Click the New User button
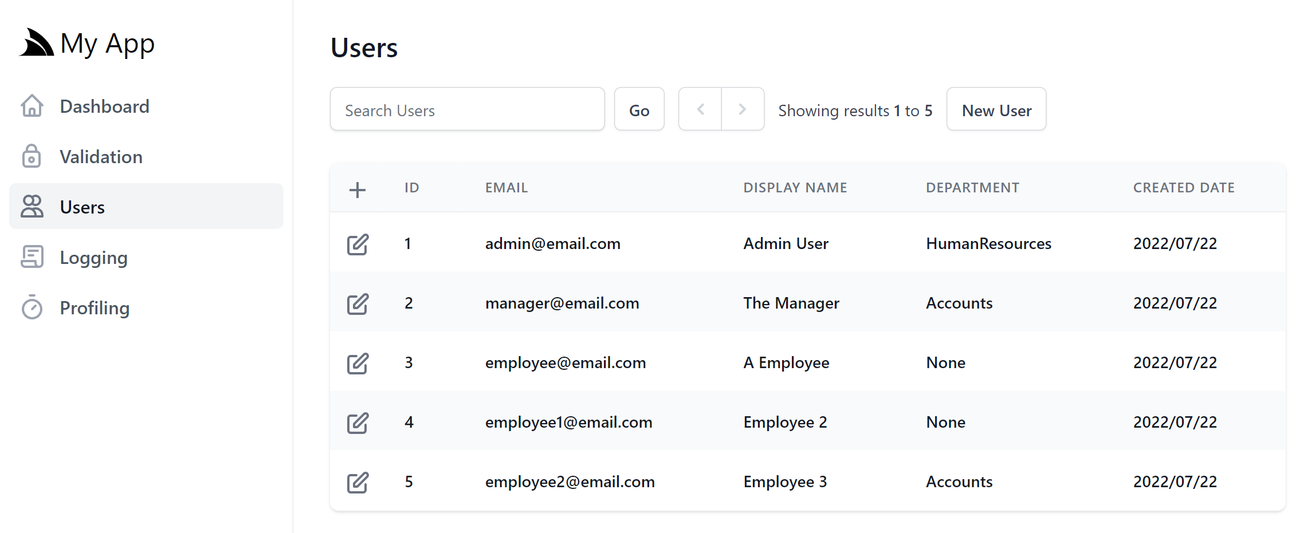The width and height of the screenshot is (1296, 533). tap(996, 109)
